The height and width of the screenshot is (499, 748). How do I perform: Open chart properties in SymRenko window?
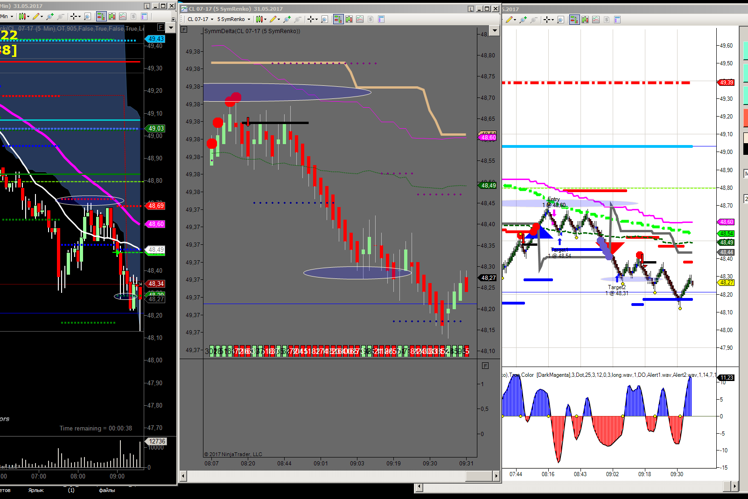[x=381, y=19]
